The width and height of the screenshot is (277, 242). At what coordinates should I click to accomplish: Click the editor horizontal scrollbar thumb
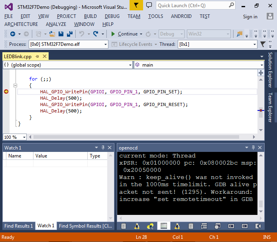coord(136,137)
